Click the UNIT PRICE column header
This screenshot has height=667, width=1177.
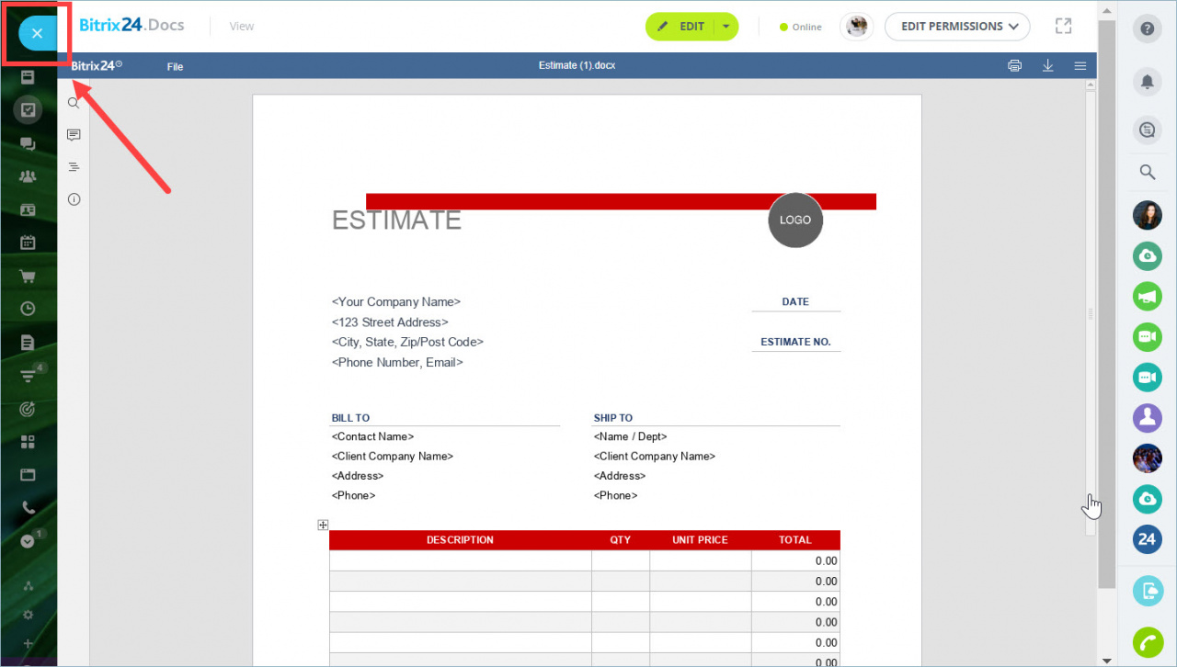coord(700,540)
